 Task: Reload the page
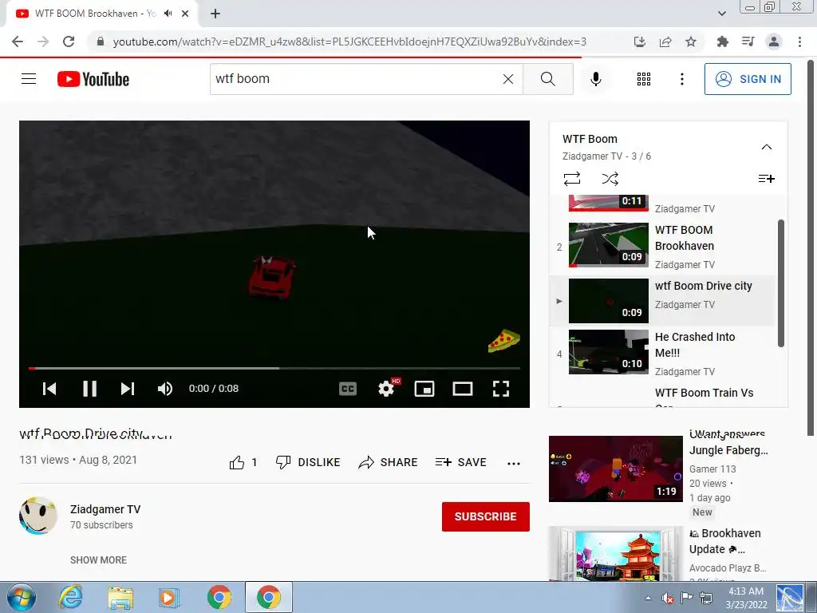69,42
